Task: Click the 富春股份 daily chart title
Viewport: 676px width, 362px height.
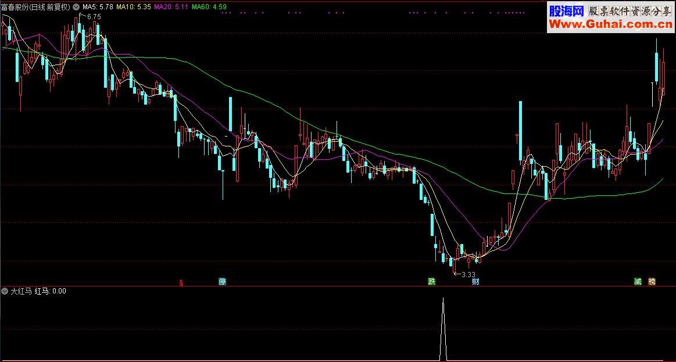Action: [x=36, y=7]
